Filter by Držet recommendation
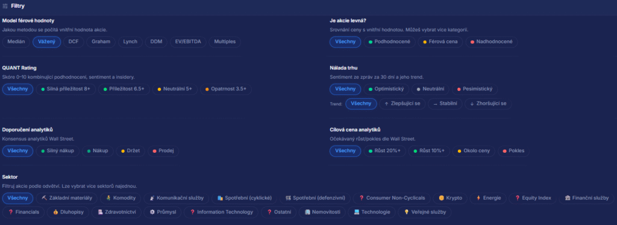617x225 pixels. point(131,151)
